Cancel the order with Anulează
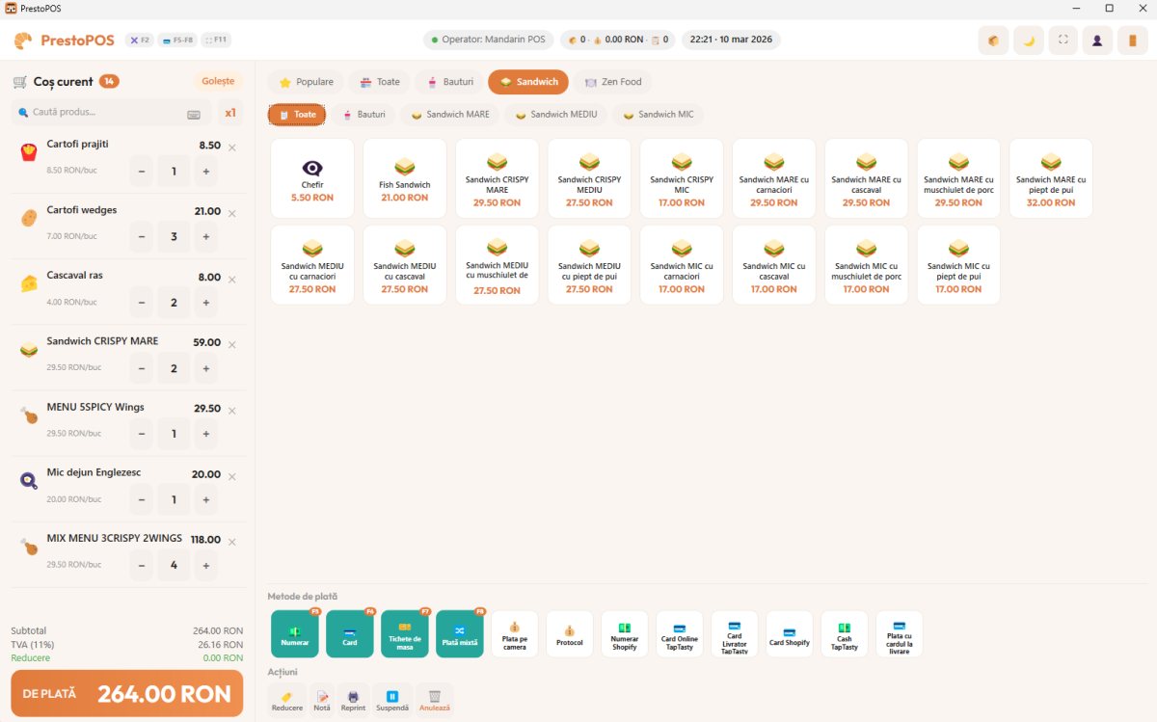The image size is (1157, 722). 434,700
